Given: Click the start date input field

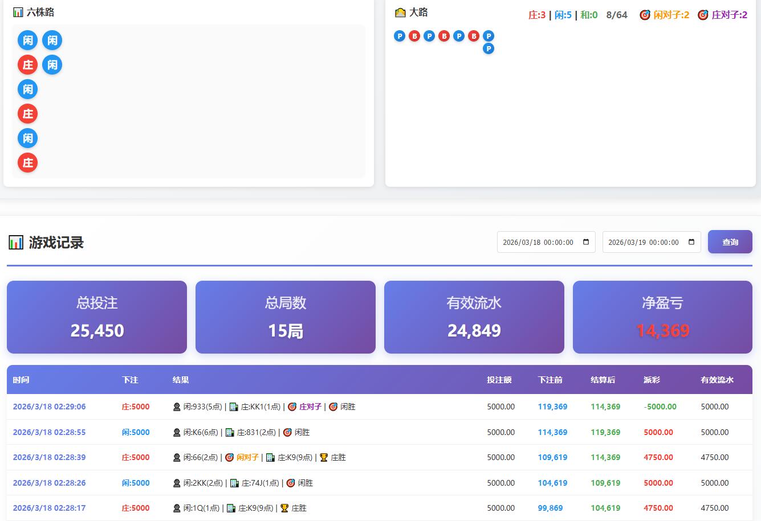Looking at the screenshot, I should pyautogui.click(x=538, y=242).
